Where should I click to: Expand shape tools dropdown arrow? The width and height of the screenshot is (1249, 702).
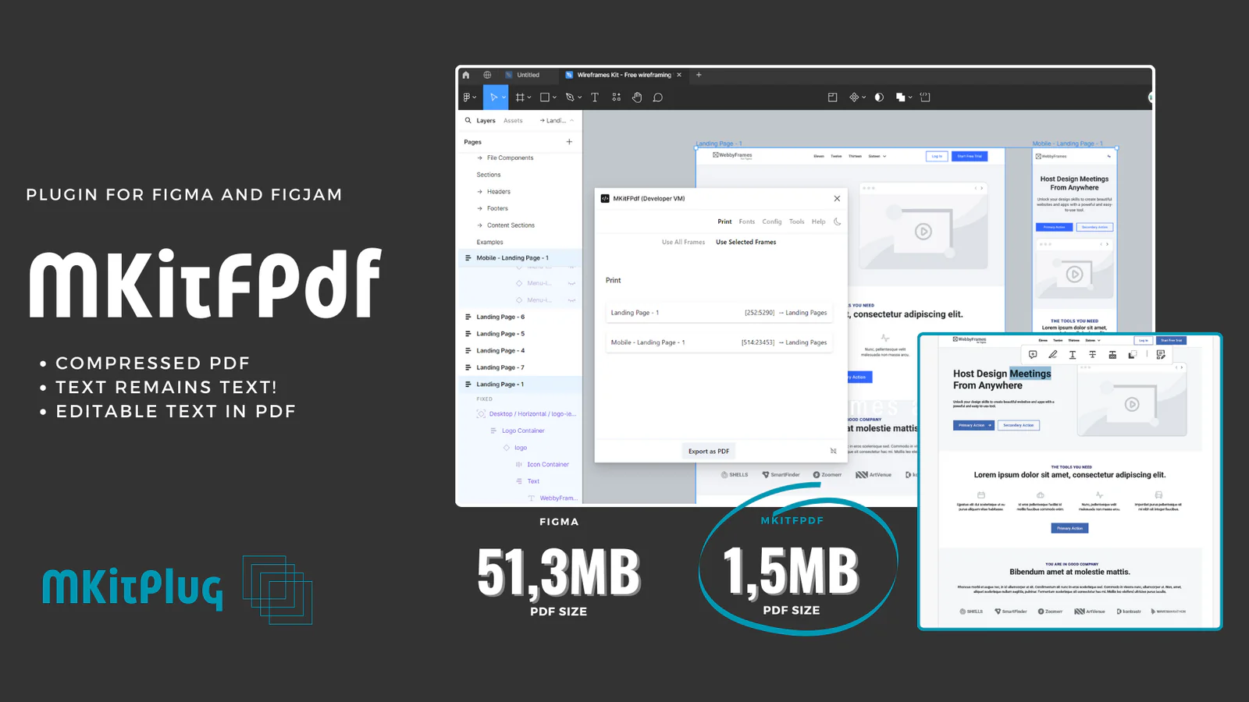pyautogui.click(x=554, y=97)
